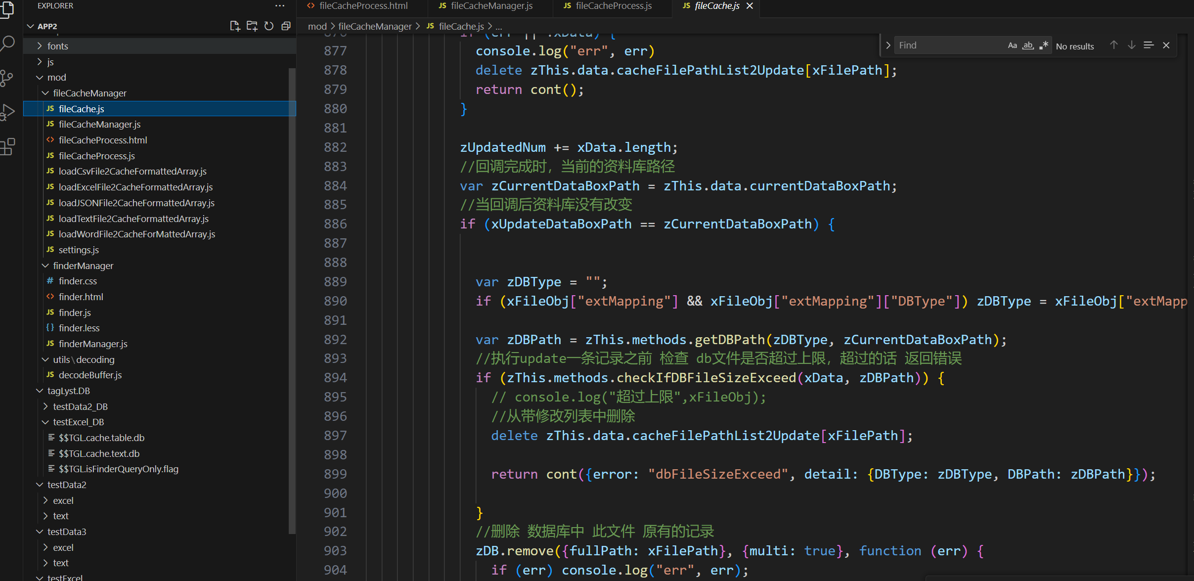Go to next find match
The height and width of the screenshot is (581, 1194).
[x=1131, y=45]
